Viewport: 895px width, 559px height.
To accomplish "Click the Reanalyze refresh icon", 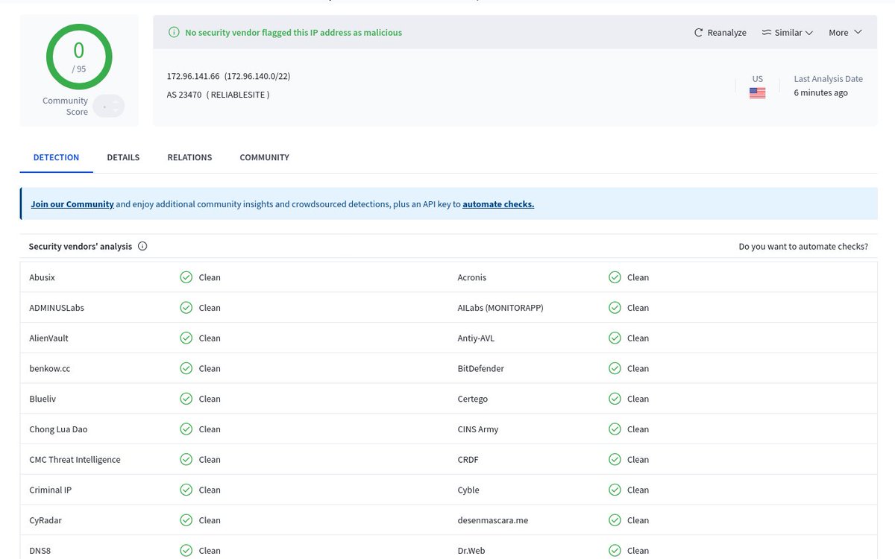I will (x=698, y=33).
